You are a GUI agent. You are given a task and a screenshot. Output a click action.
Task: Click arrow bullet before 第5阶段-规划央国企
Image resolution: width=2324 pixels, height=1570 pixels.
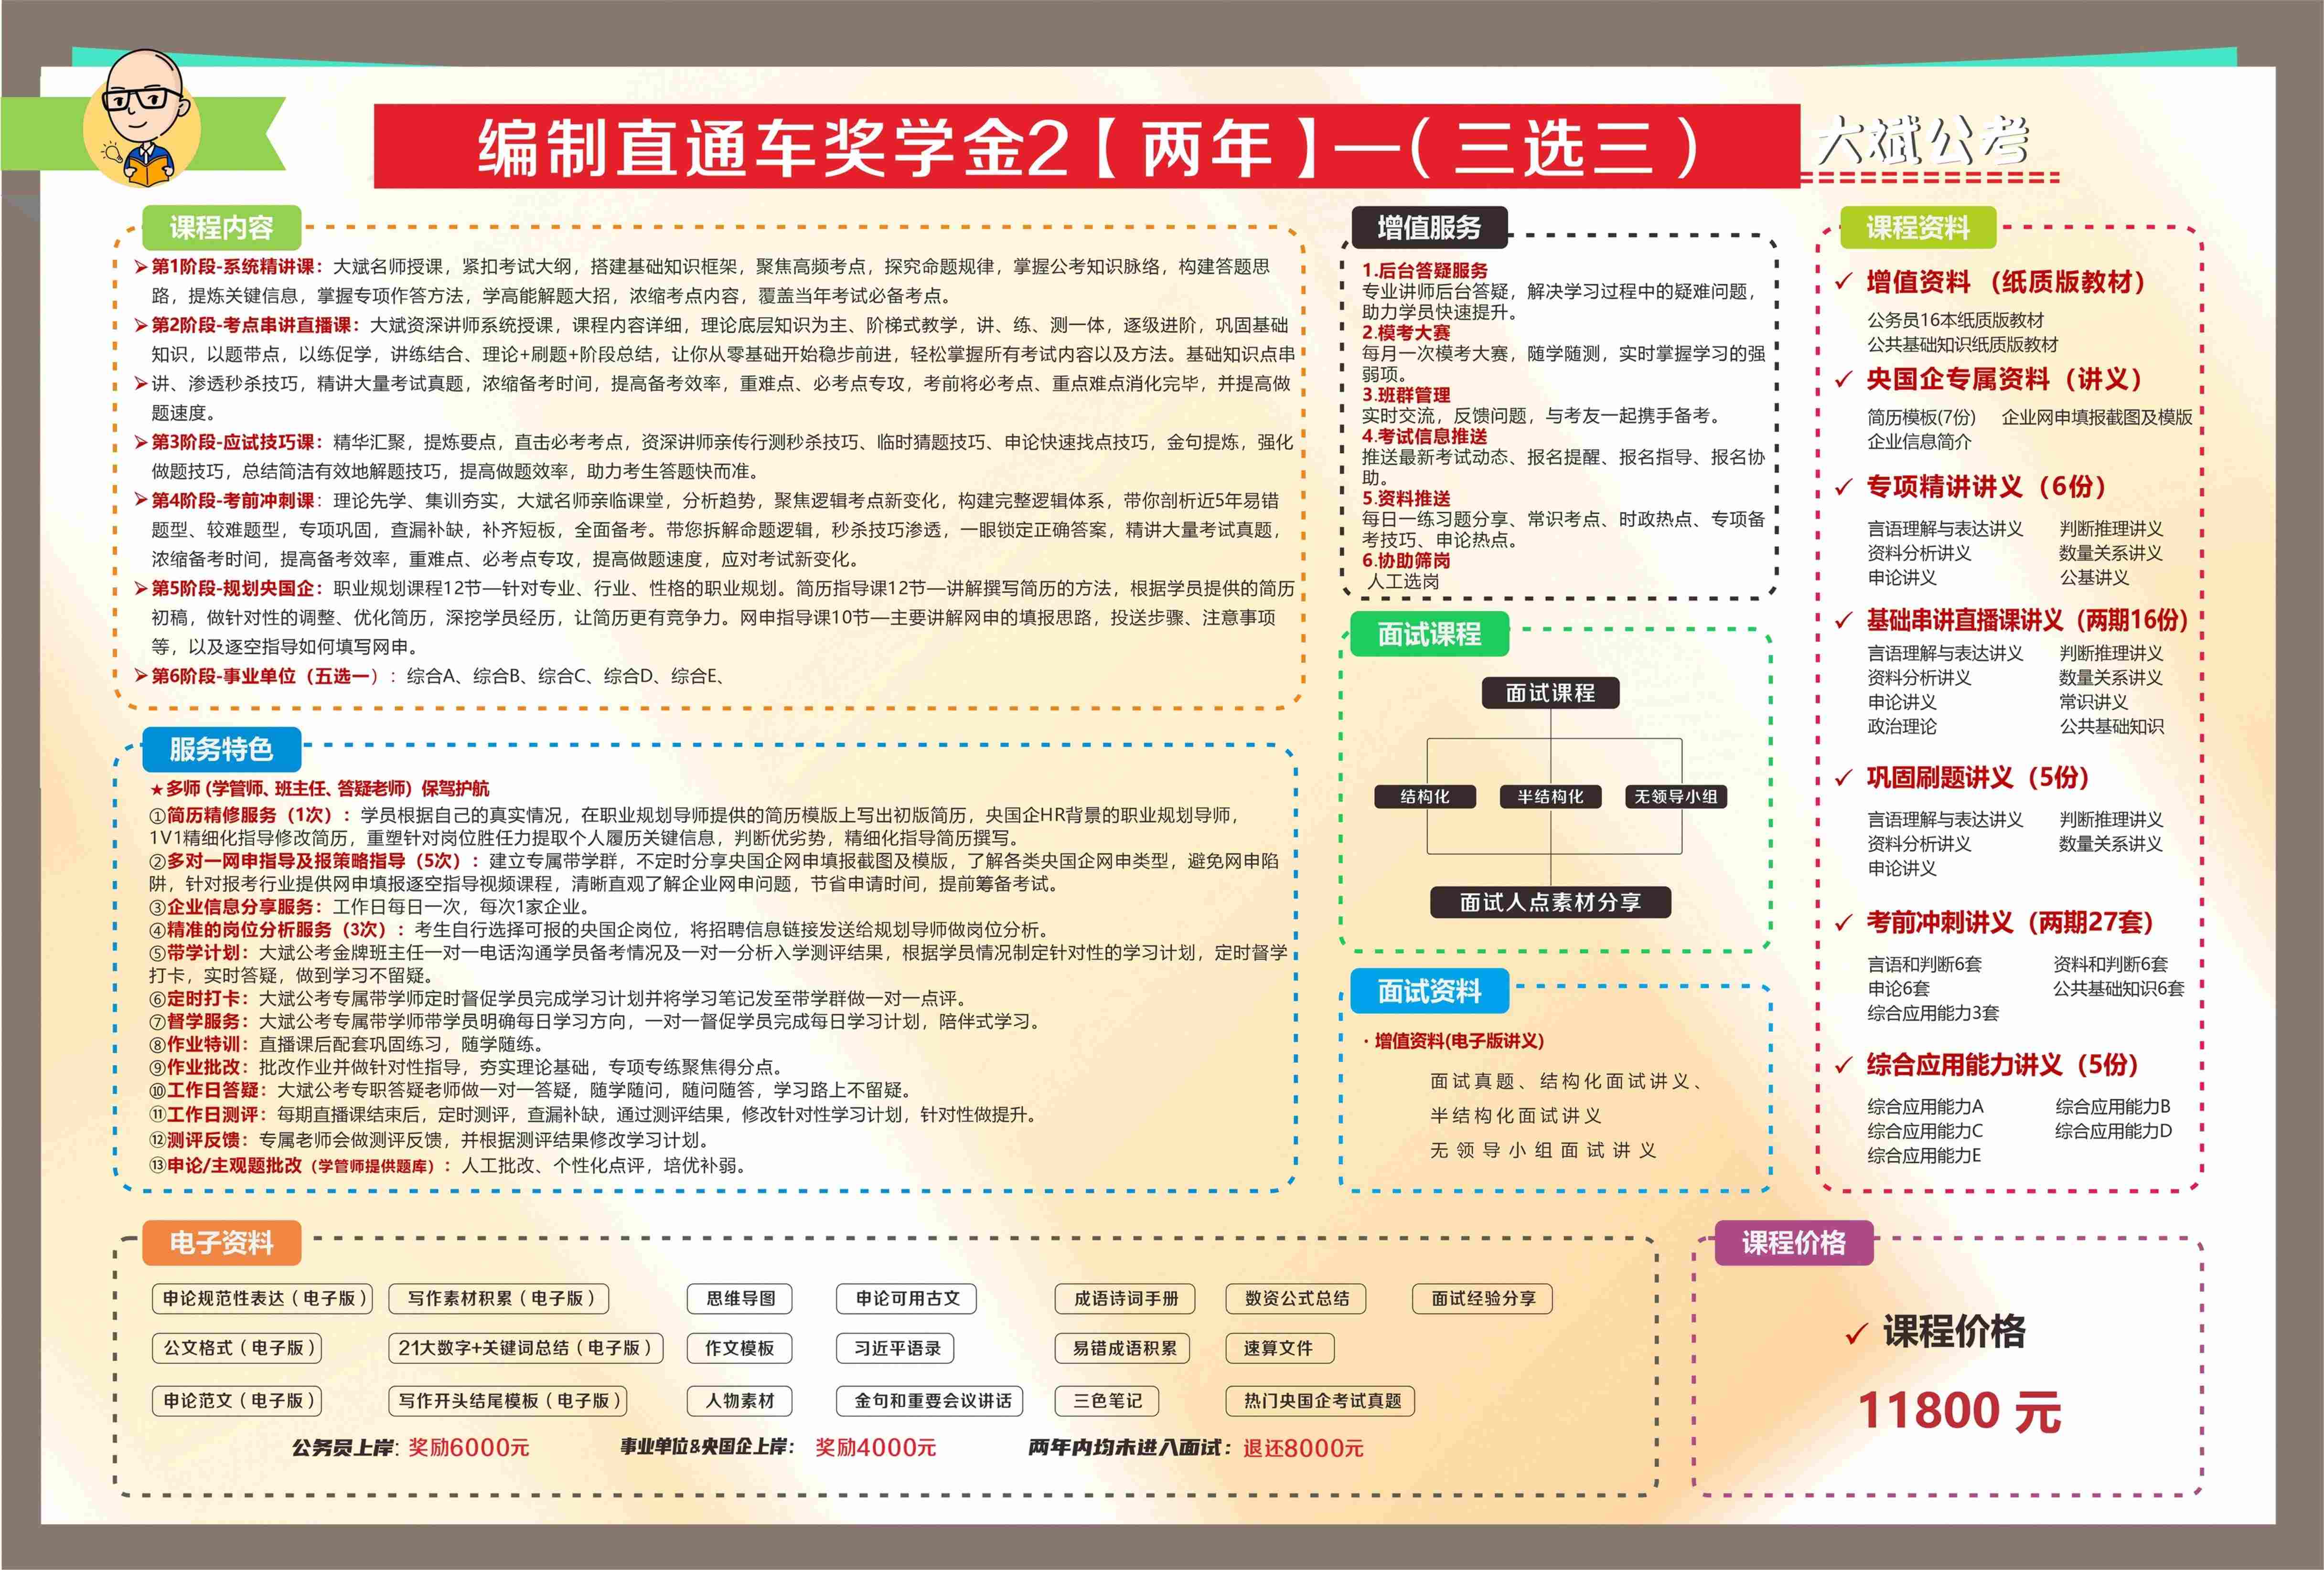pyautogui.click(x=141, y=589)
